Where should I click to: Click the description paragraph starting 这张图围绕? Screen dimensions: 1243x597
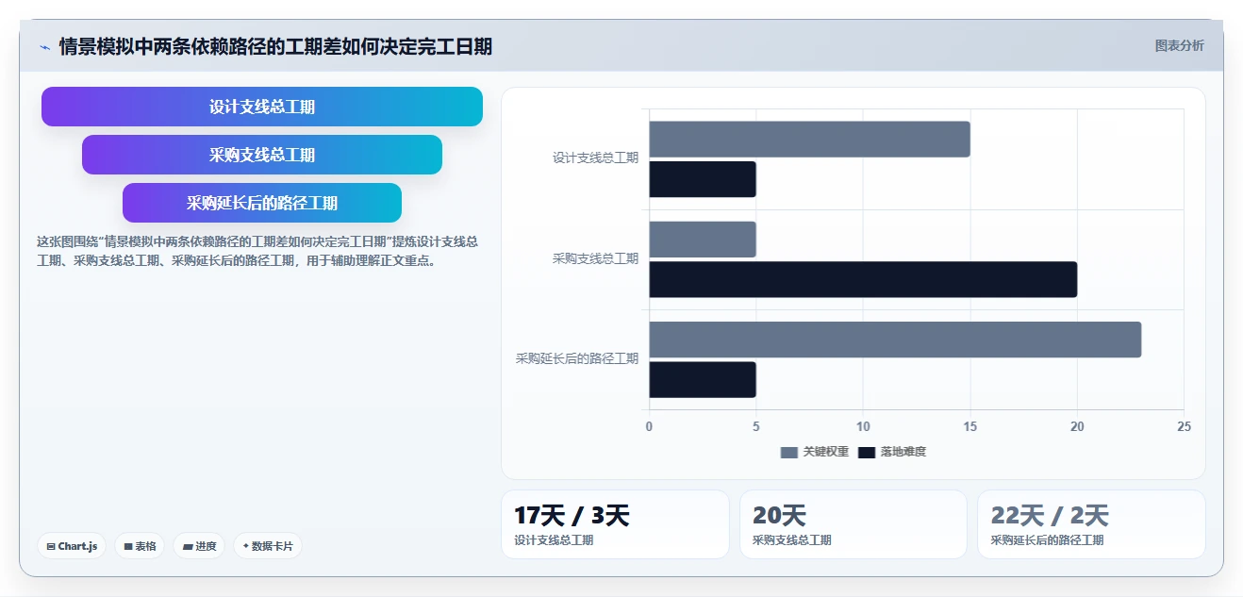pos(257,251)
